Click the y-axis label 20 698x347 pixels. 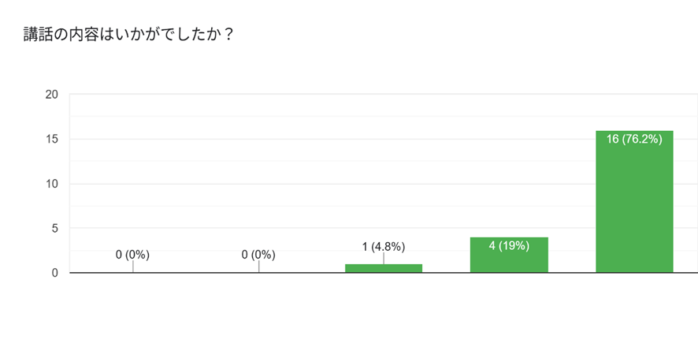tap(54, 95)
